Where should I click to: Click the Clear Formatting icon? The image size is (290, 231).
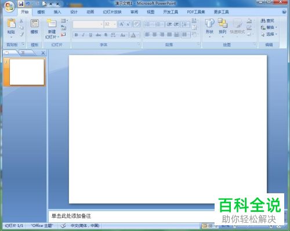pyautogui.click(x=136, y=24)
